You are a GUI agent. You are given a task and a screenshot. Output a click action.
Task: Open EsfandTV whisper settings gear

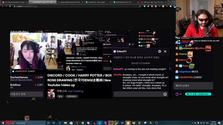(x=160, y=51)
